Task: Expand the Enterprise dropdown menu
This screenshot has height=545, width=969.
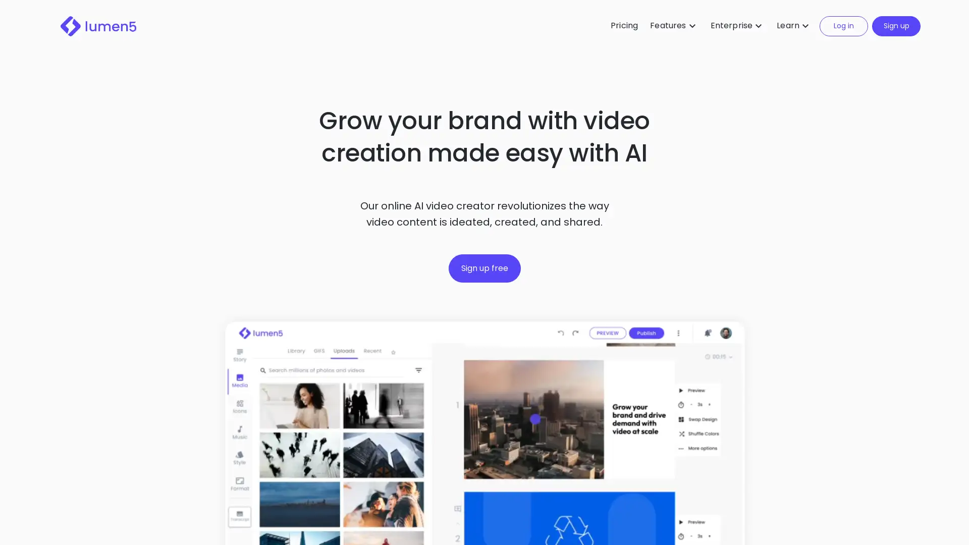Action: (736, 25)
